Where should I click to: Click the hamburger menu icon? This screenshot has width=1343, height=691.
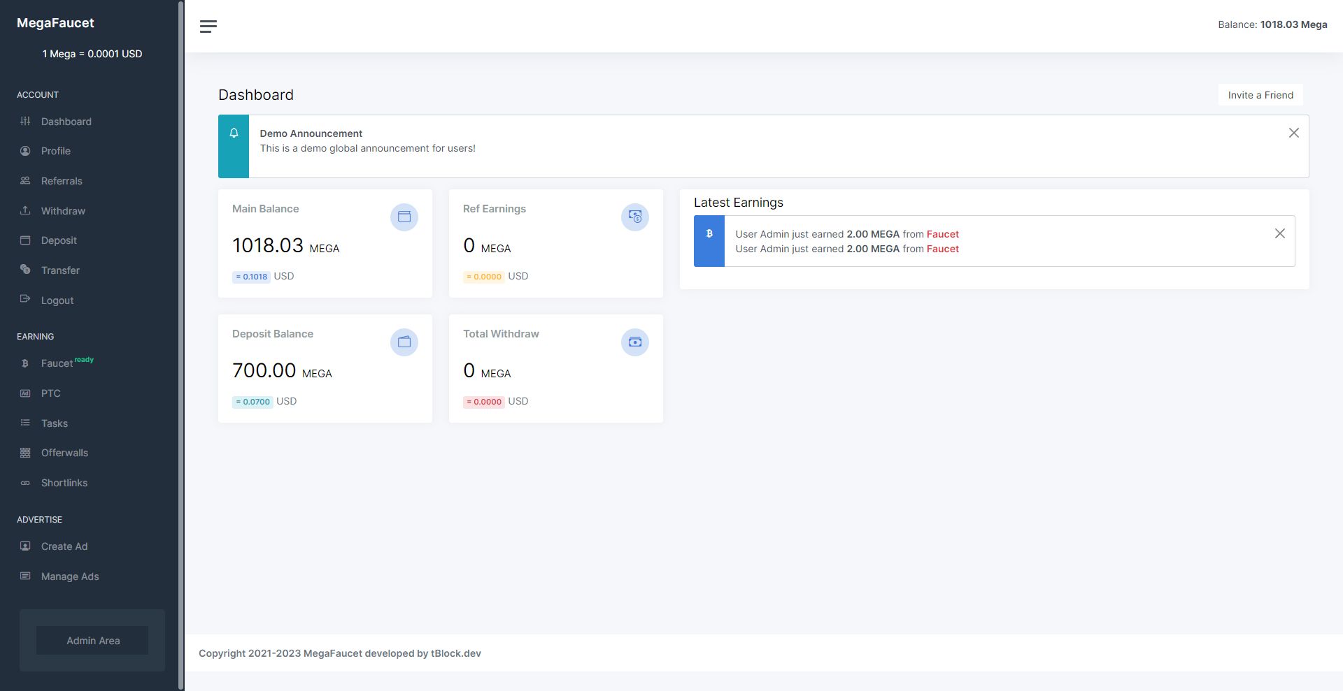208,27
